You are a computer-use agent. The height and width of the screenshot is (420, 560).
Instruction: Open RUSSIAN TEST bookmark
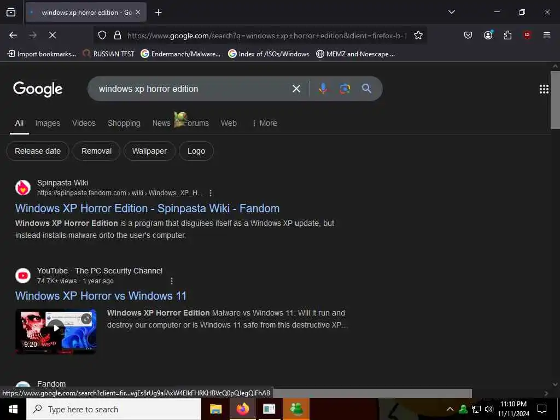(x=109, y=54)
